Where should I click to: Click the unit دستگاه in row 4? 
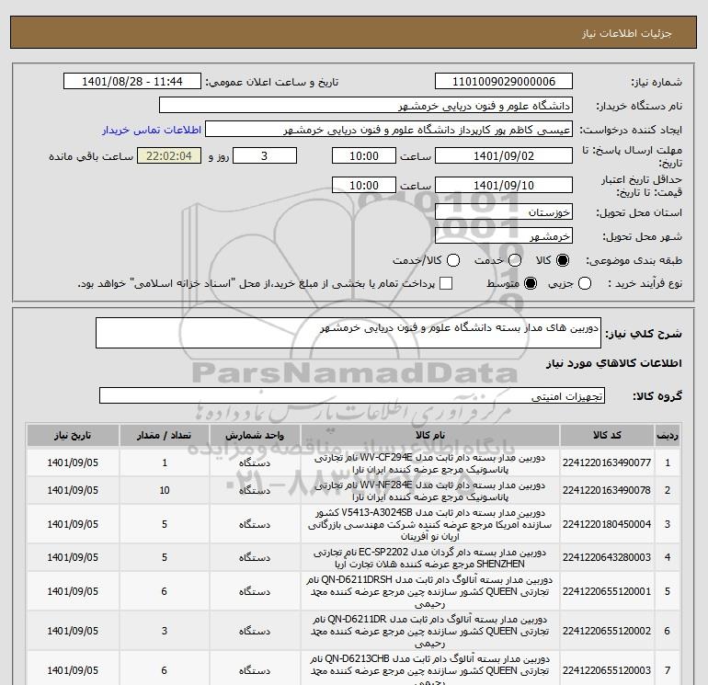tap(255, 558)
